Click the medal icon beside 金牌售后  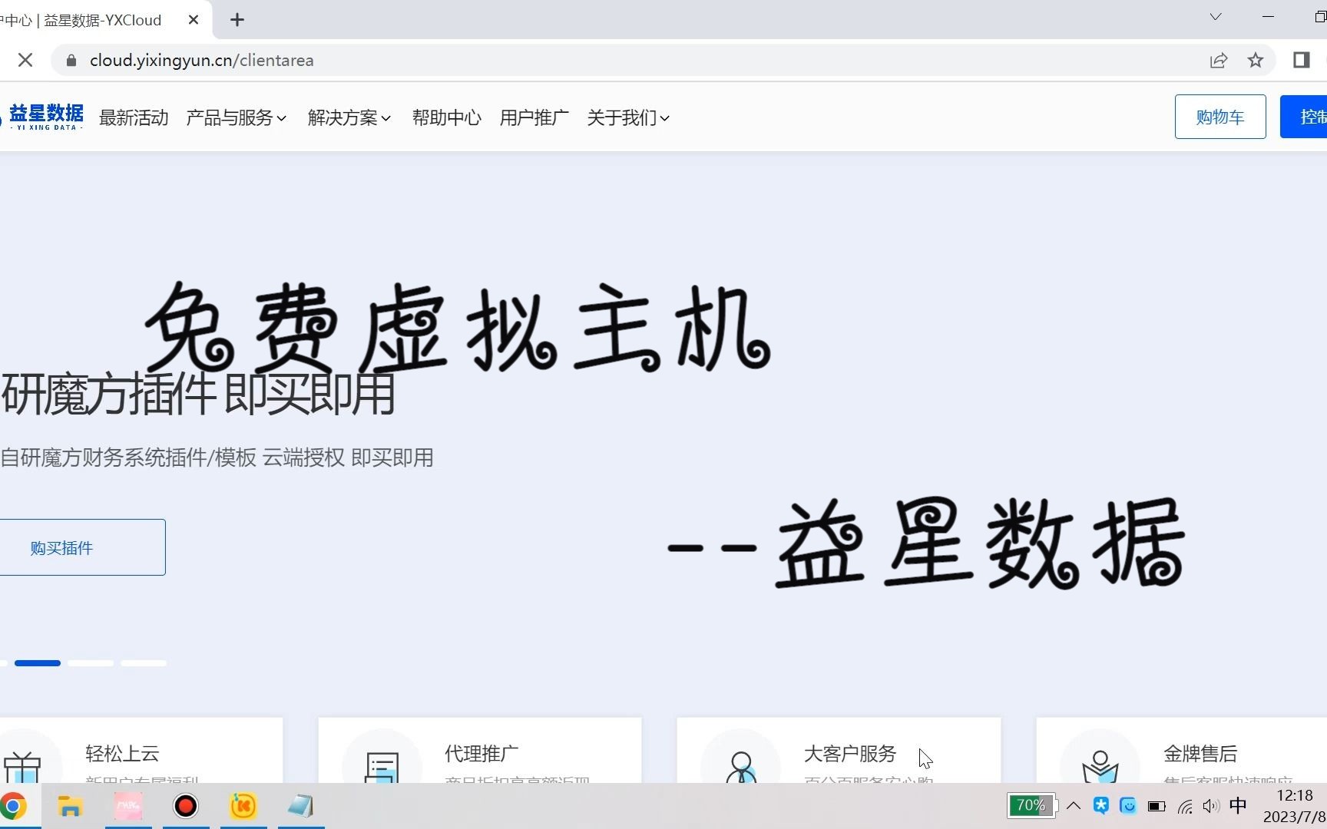(1100, 766)
